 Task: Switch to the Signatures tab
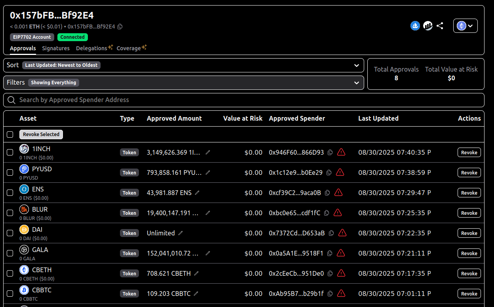tap(56, 48)
